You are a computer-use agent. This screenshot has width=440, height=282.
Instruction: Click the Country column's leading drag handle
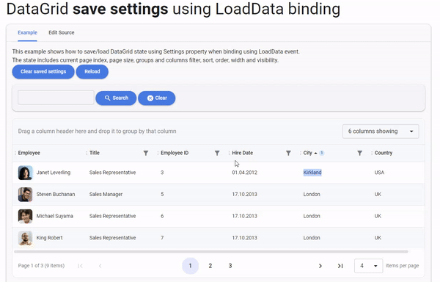pyautogui.click(x=372, y=153)
